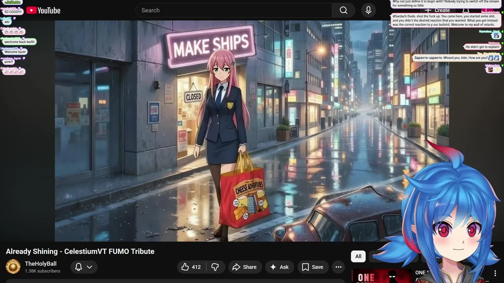
Task: Open the Ask AI sparkle button
Action: (279, 267)
